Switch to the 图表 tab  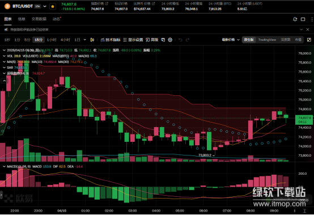click(x=8, y=19)
